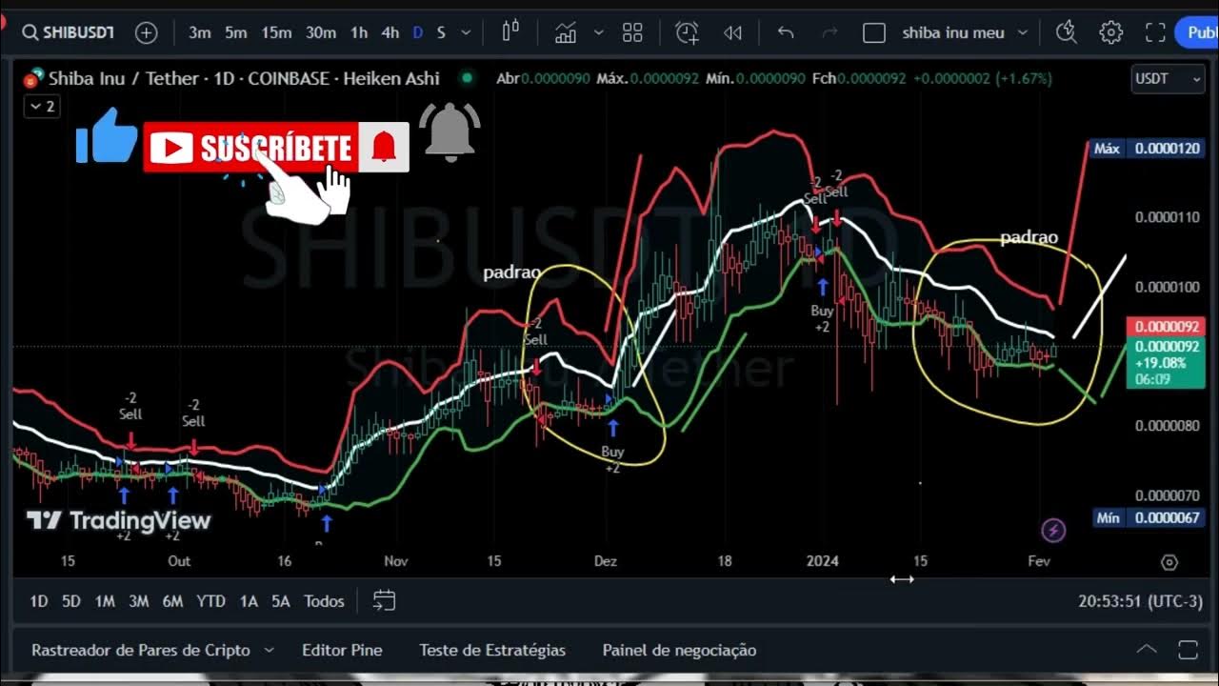Viewport: 1219px width, 686px height.
Task: Select the 5m timeframe
Action: click(x=236, y=32)
